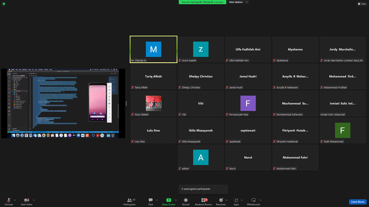
Task: Select the Ulfa Fadhilah Aini tile
Action: pos(248,49)
